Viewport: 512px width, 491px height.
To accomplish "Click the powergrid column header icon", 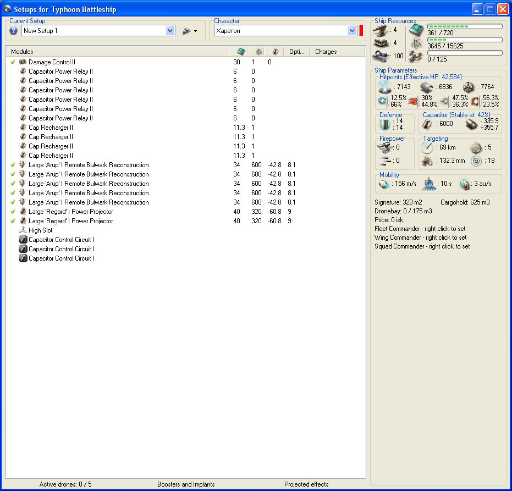I will pos(258,52).
